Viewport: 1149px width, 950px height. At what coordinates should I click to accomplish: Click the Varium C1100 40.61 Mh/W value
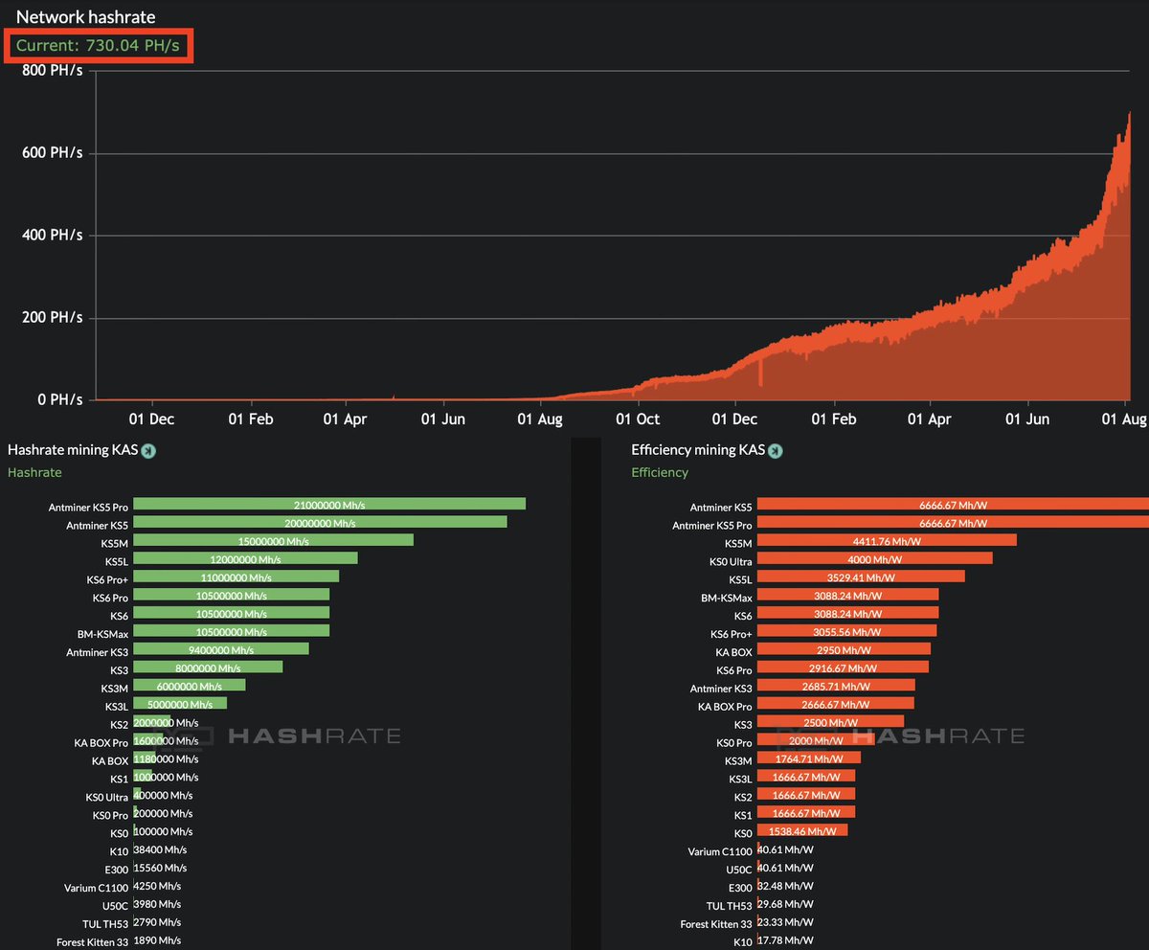(x=785, y=850)
